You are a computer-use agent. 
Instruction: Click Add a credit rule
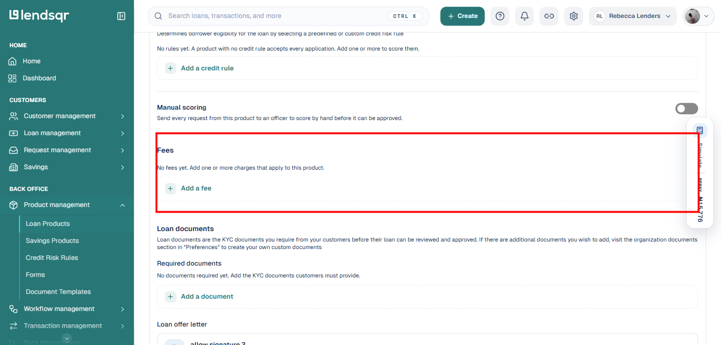tap(427, 68)
